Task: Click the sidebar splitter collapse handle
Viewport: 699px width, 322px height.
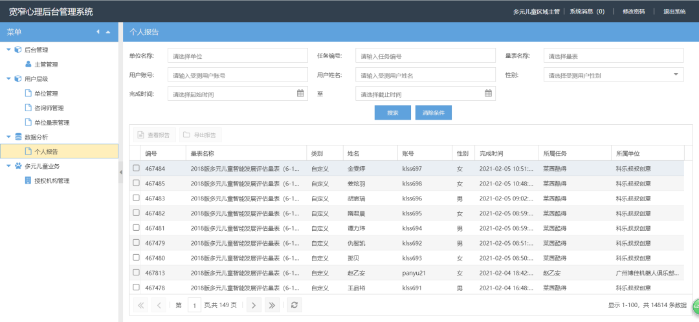Action: pyautogui.click(x=120, y=171)
